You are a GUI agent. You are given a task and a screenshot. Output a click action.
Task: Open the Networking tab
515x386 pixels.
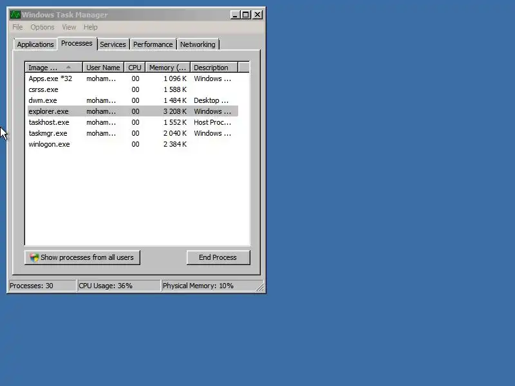198,44
